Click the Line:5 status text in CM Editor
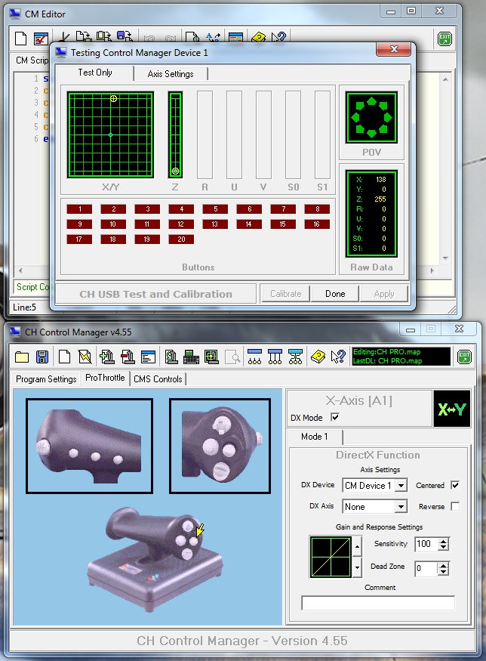This screenshot has width=486, height=661. click(24, 307)
